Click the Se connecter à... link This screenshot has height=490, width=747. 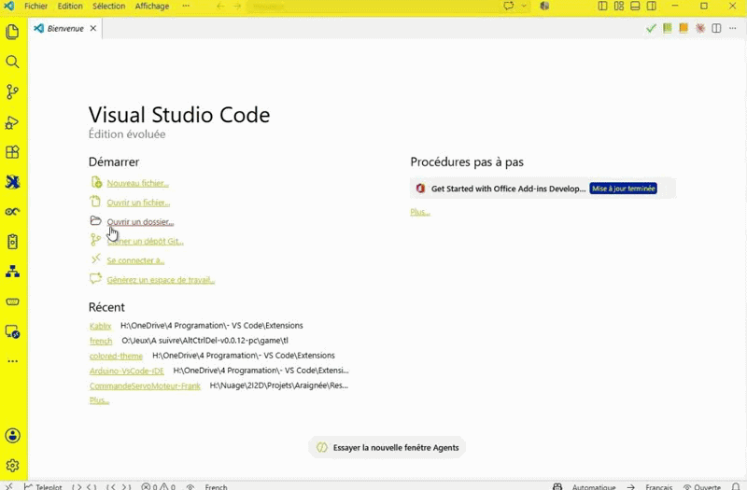click(135, 260)
